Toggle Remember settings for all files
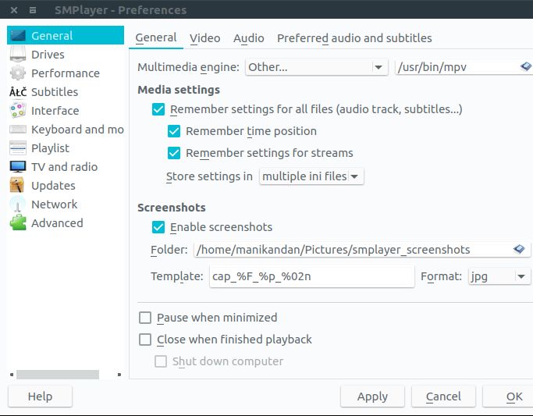This screenshot has height=416, width=533. pos(158,109)
